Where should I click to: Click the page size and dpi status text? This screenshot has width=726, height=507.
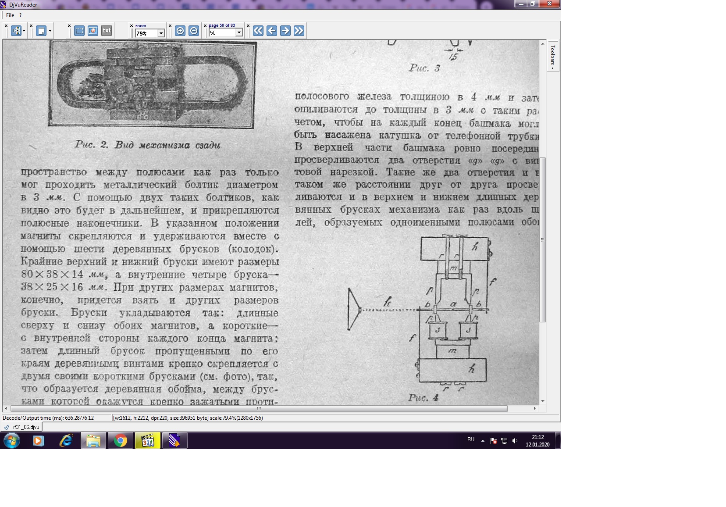pos(188,418)
